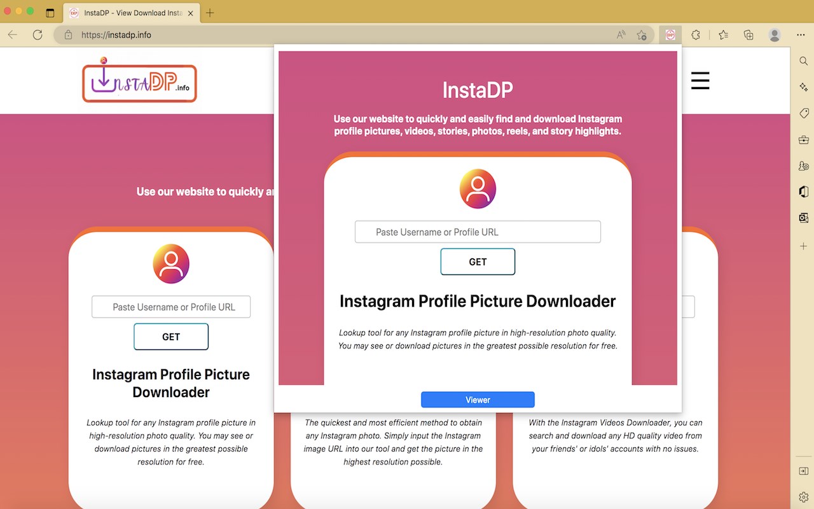Open the sidebar Shopping tag icon
This screenshot has width=814, height=509.
(804, 113)
